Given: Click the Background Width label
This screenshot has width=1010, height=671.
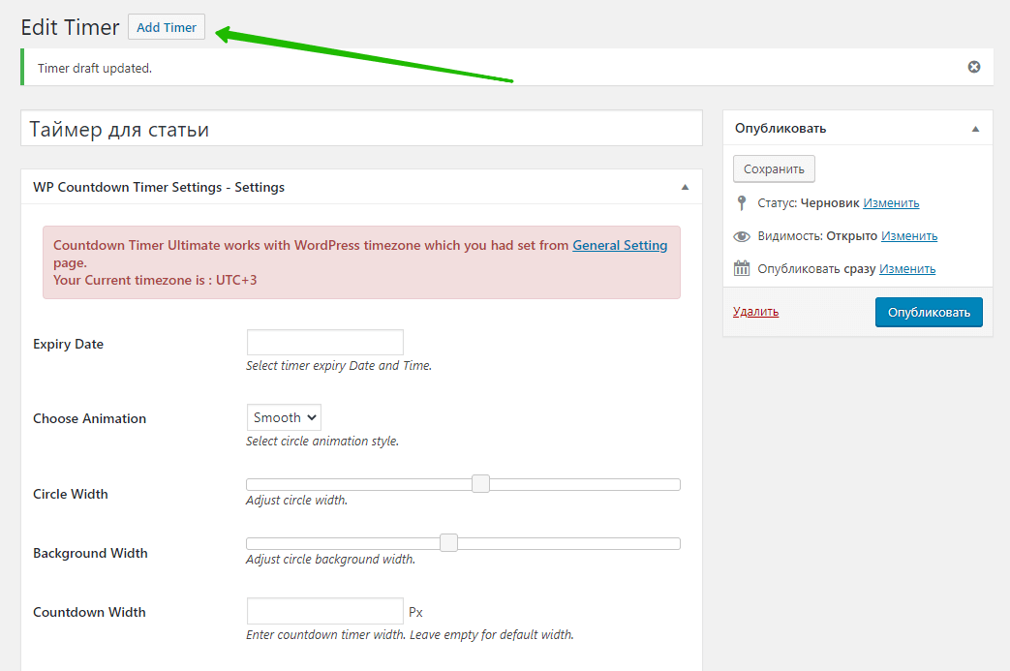Looking at the screenshot, I should click(90, 553).
